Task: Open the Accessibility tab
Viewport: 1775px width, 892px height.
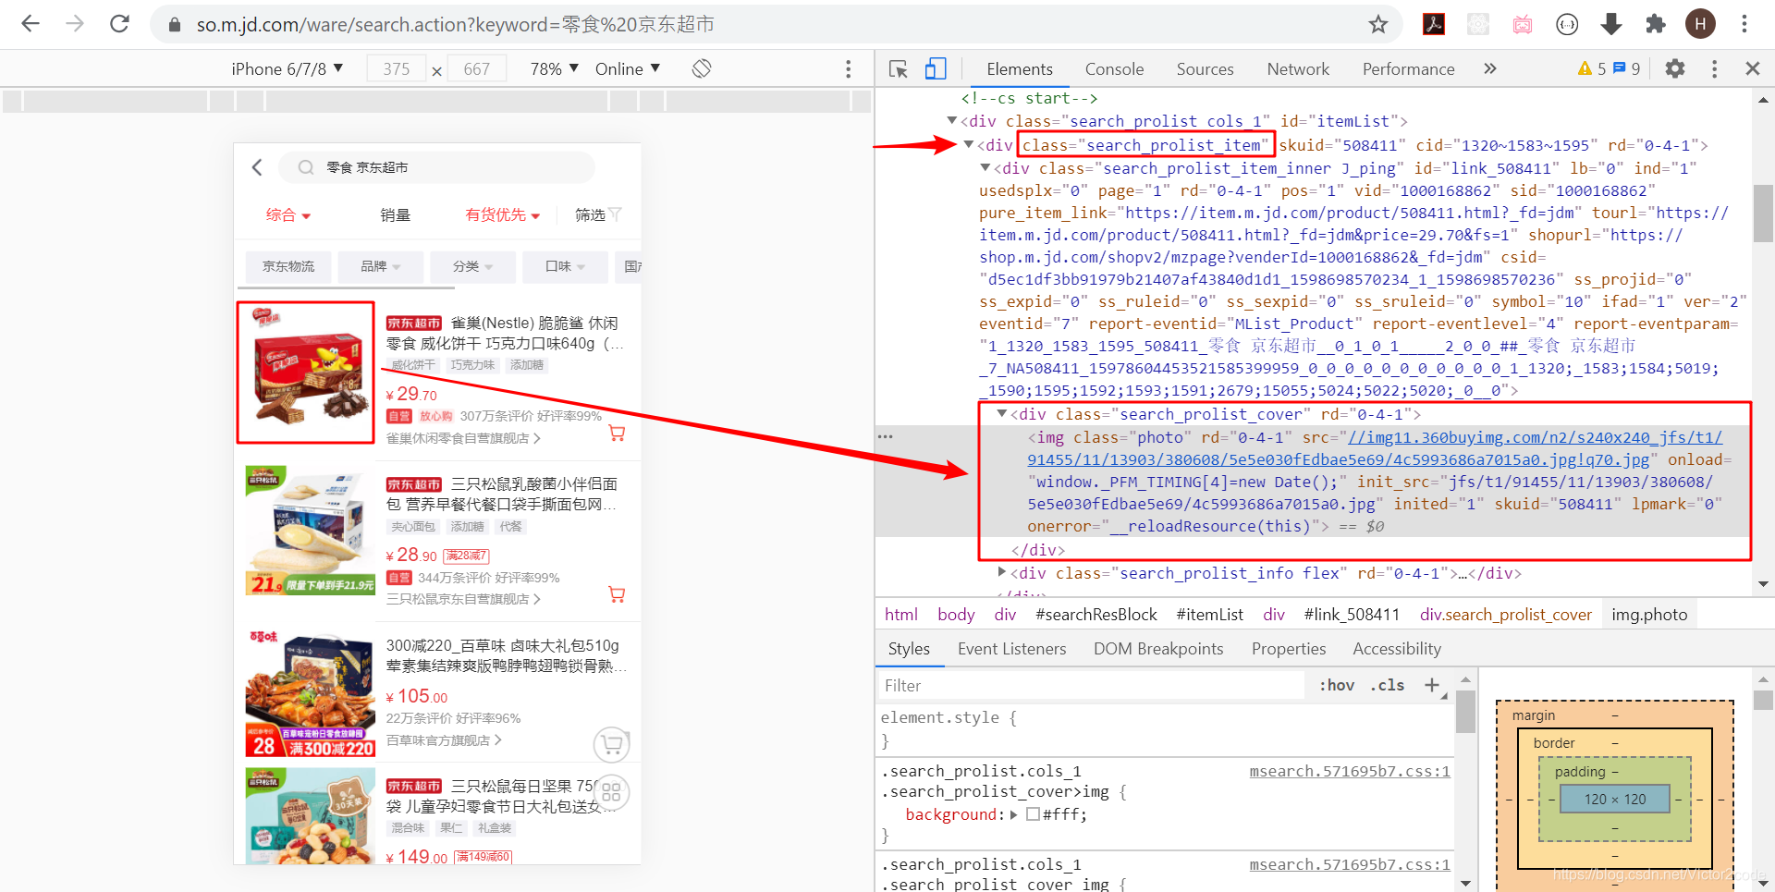Action: tap(1397, 649)
